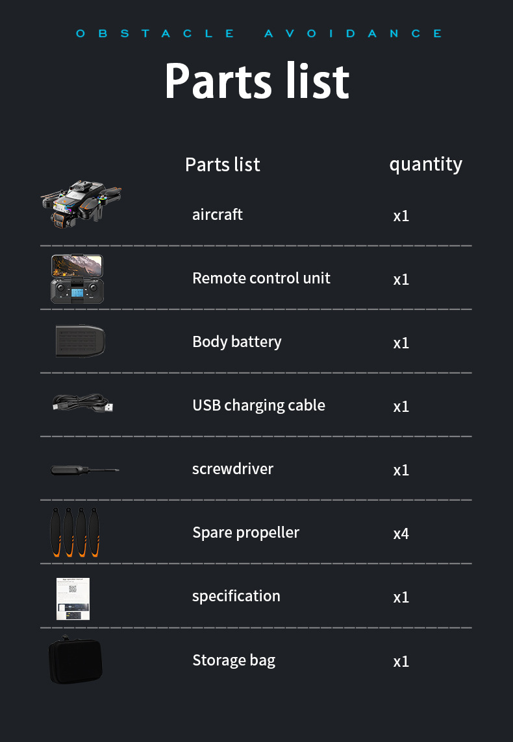This screenshot has height=742, width=513.
Task: Click the "aircraft" text label
Action: [218, 215]
